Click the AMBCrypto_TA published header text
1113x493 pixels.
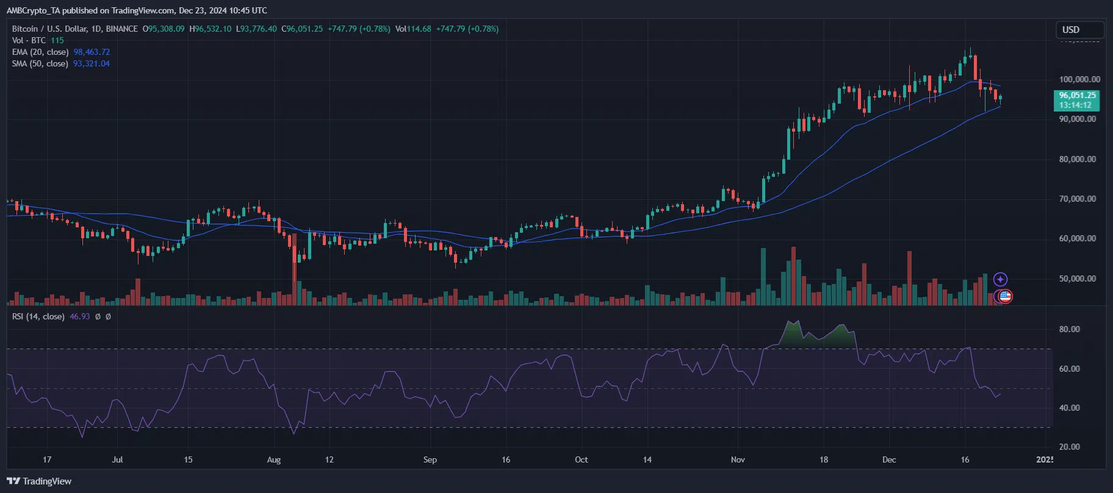tap(137, 10)
